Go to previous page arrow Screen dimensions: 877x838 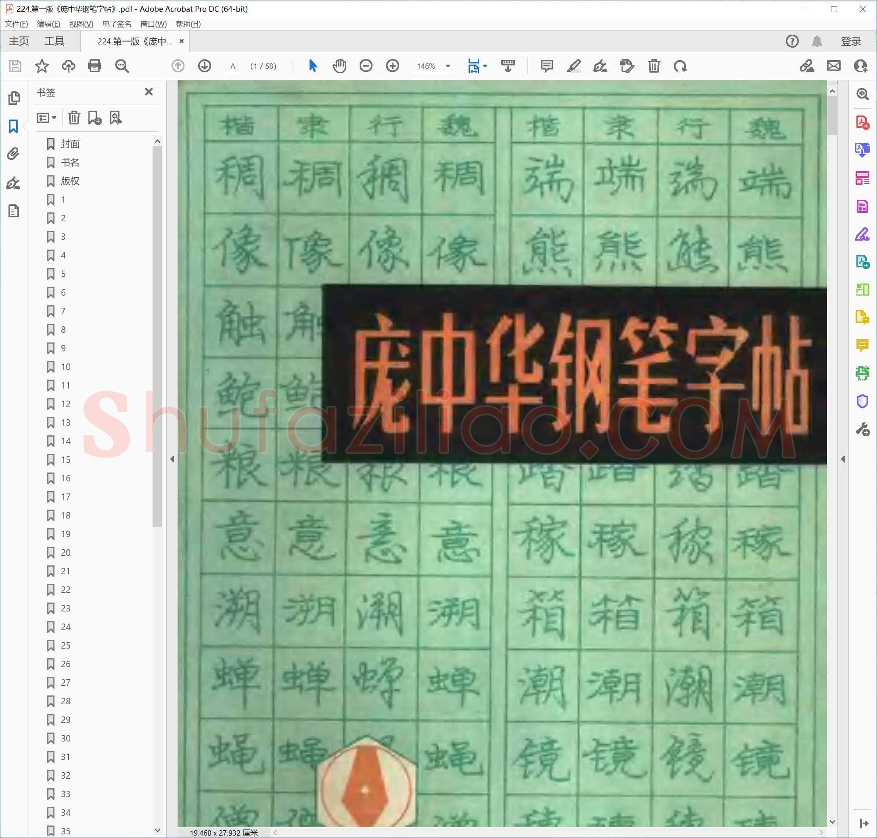pos(178,66)
